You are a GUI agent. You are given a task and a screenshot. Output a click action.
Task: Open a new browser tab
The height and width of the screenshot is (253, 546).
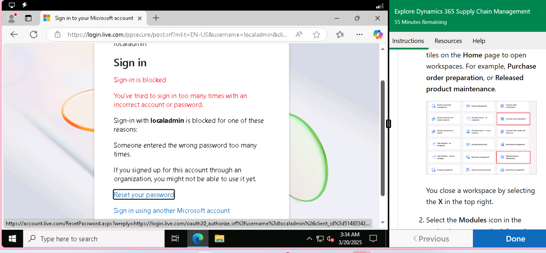(156, 18)
